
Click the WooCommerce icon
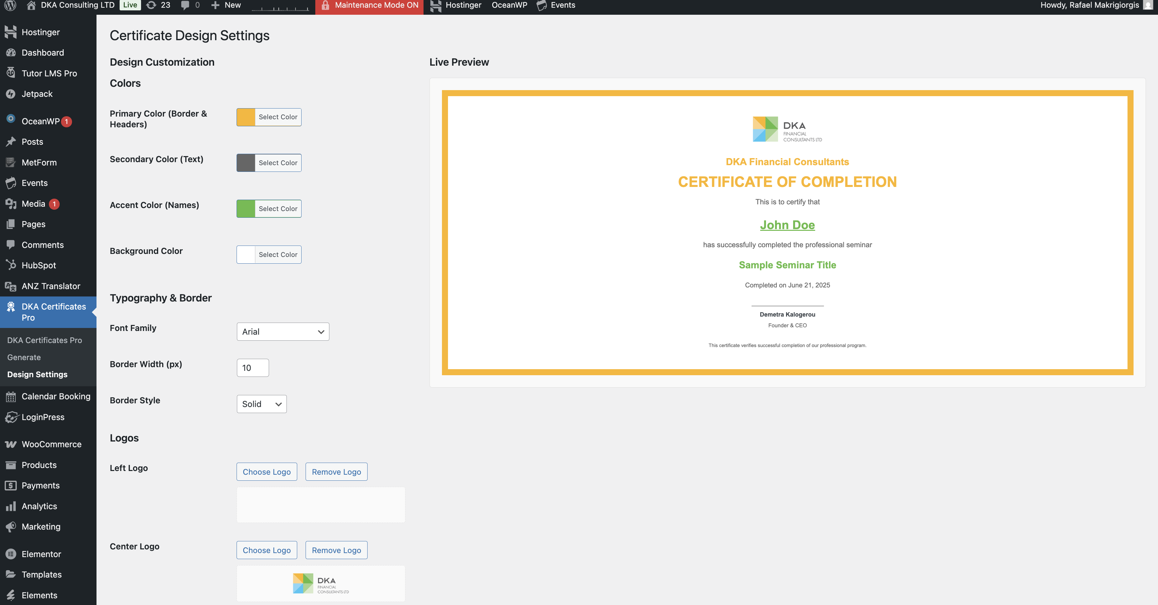(x=11, y=444)
